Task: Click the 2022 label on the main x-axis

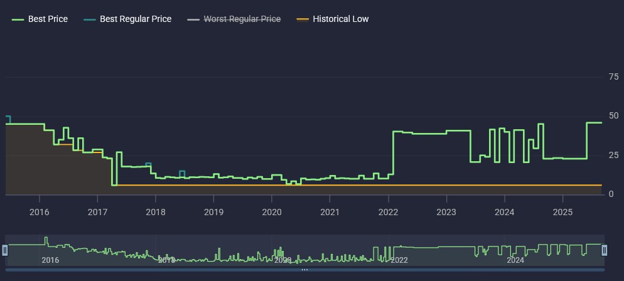Action: click(388, 212)
